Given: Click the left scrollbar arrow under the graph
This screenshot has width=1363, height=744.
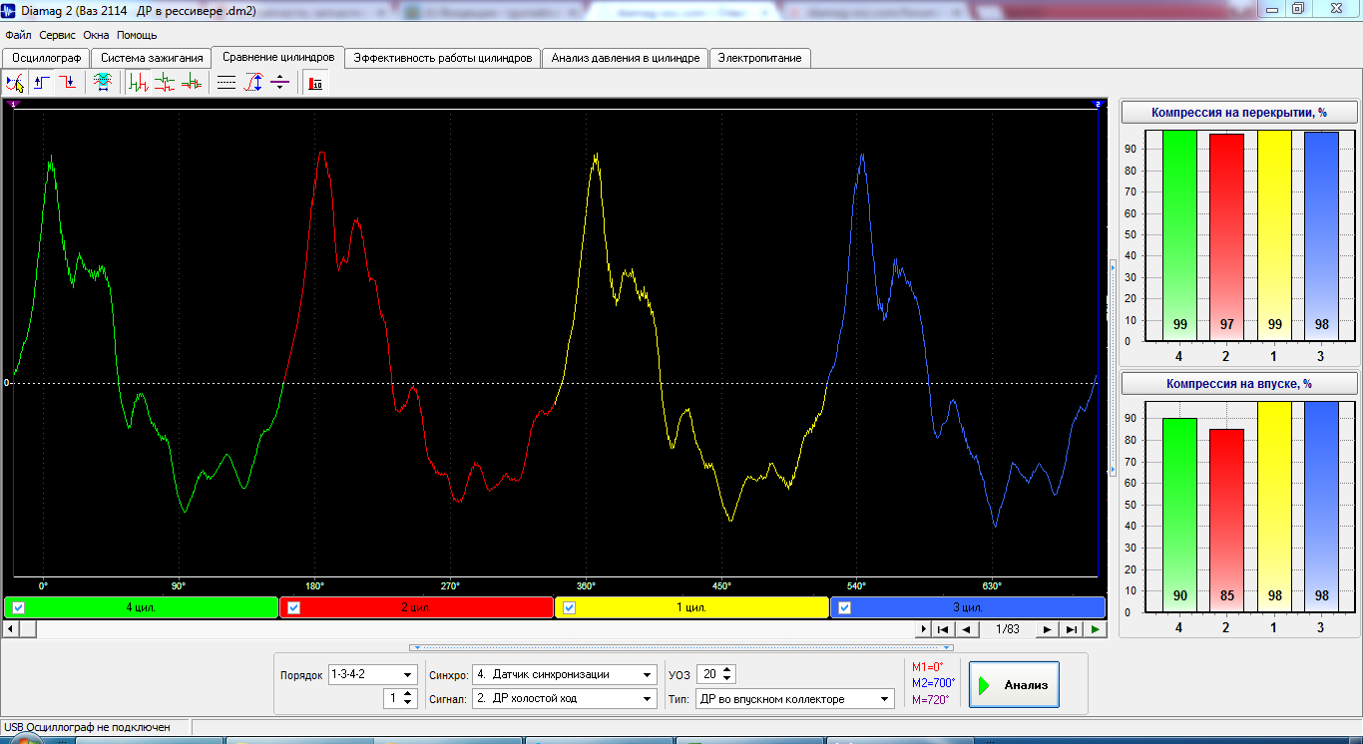Looking at the screenshot, I should coord(9,629).
